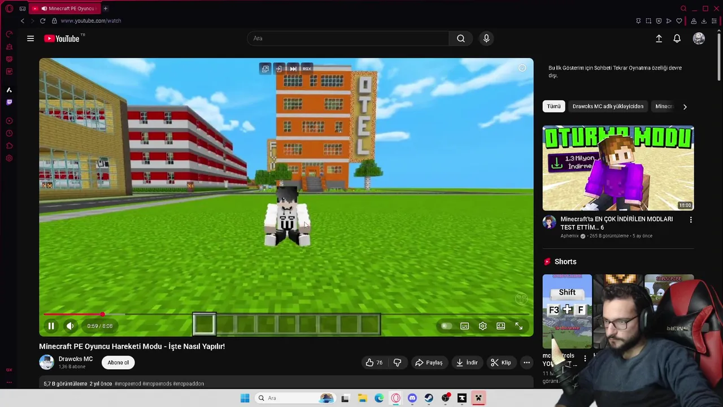Open File Explorer from the taskbar
The height and width of the screenshot is (407, 723).
(x=362, y=398)
